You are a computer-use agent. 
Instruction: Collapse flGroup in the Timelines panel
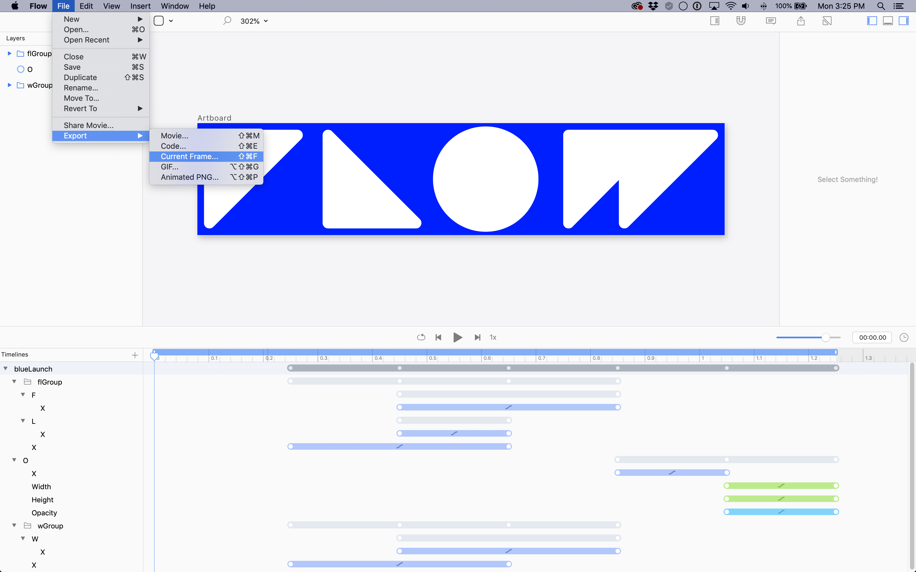[x=14, y=382]
